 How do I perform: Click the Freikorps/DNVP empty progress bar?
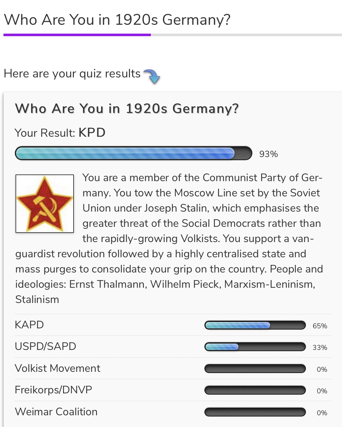tap(255, 390)
